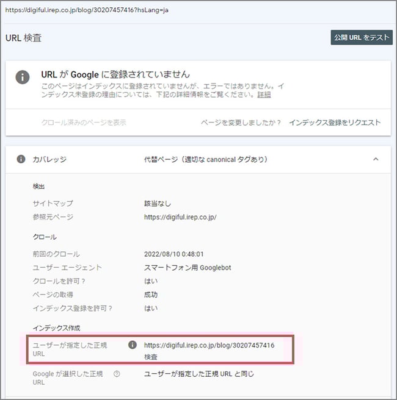Image resolution: width=397 pixels, height=400 pixels.
Task: Select the canonical URL ending in blog/30207457416
Action: [209, 345]
